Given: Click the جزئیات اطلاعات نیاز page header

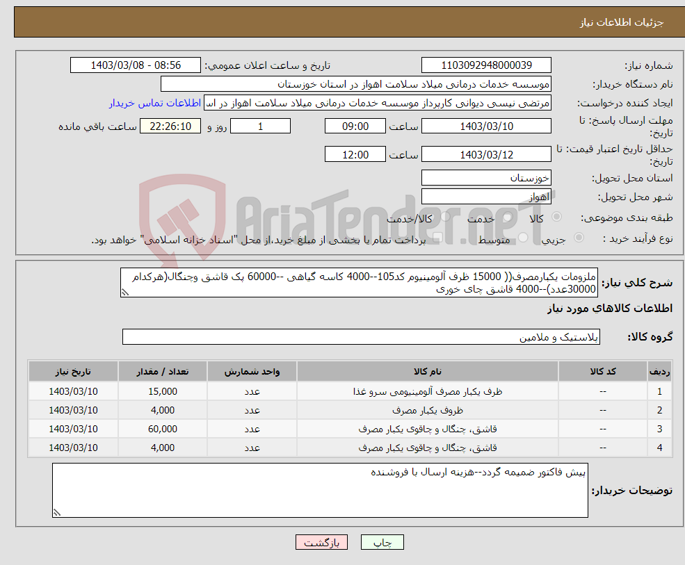Looking at the screenshot, I should tap(622, 22).
